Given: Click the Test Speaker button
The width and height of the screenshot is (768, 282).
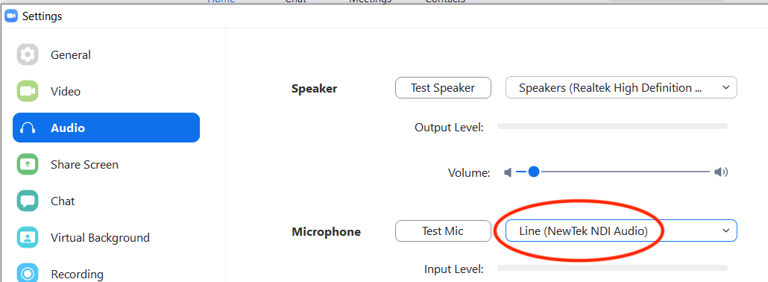Looking at the screenshot, I should pos(443,88).
